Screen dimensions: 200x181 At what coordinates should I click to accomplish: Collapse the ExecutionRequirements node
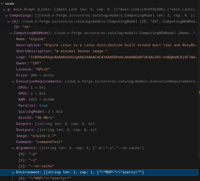[13, 81]
